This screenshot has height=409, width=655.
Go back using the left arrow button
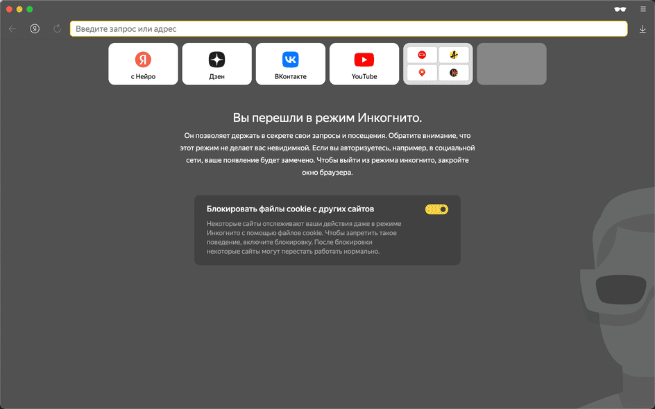click(12, 29)
